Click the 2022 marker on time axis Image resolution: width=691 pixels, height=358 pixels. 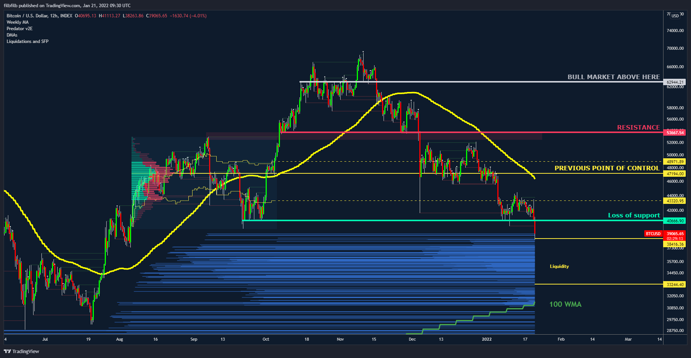[487, 339]
